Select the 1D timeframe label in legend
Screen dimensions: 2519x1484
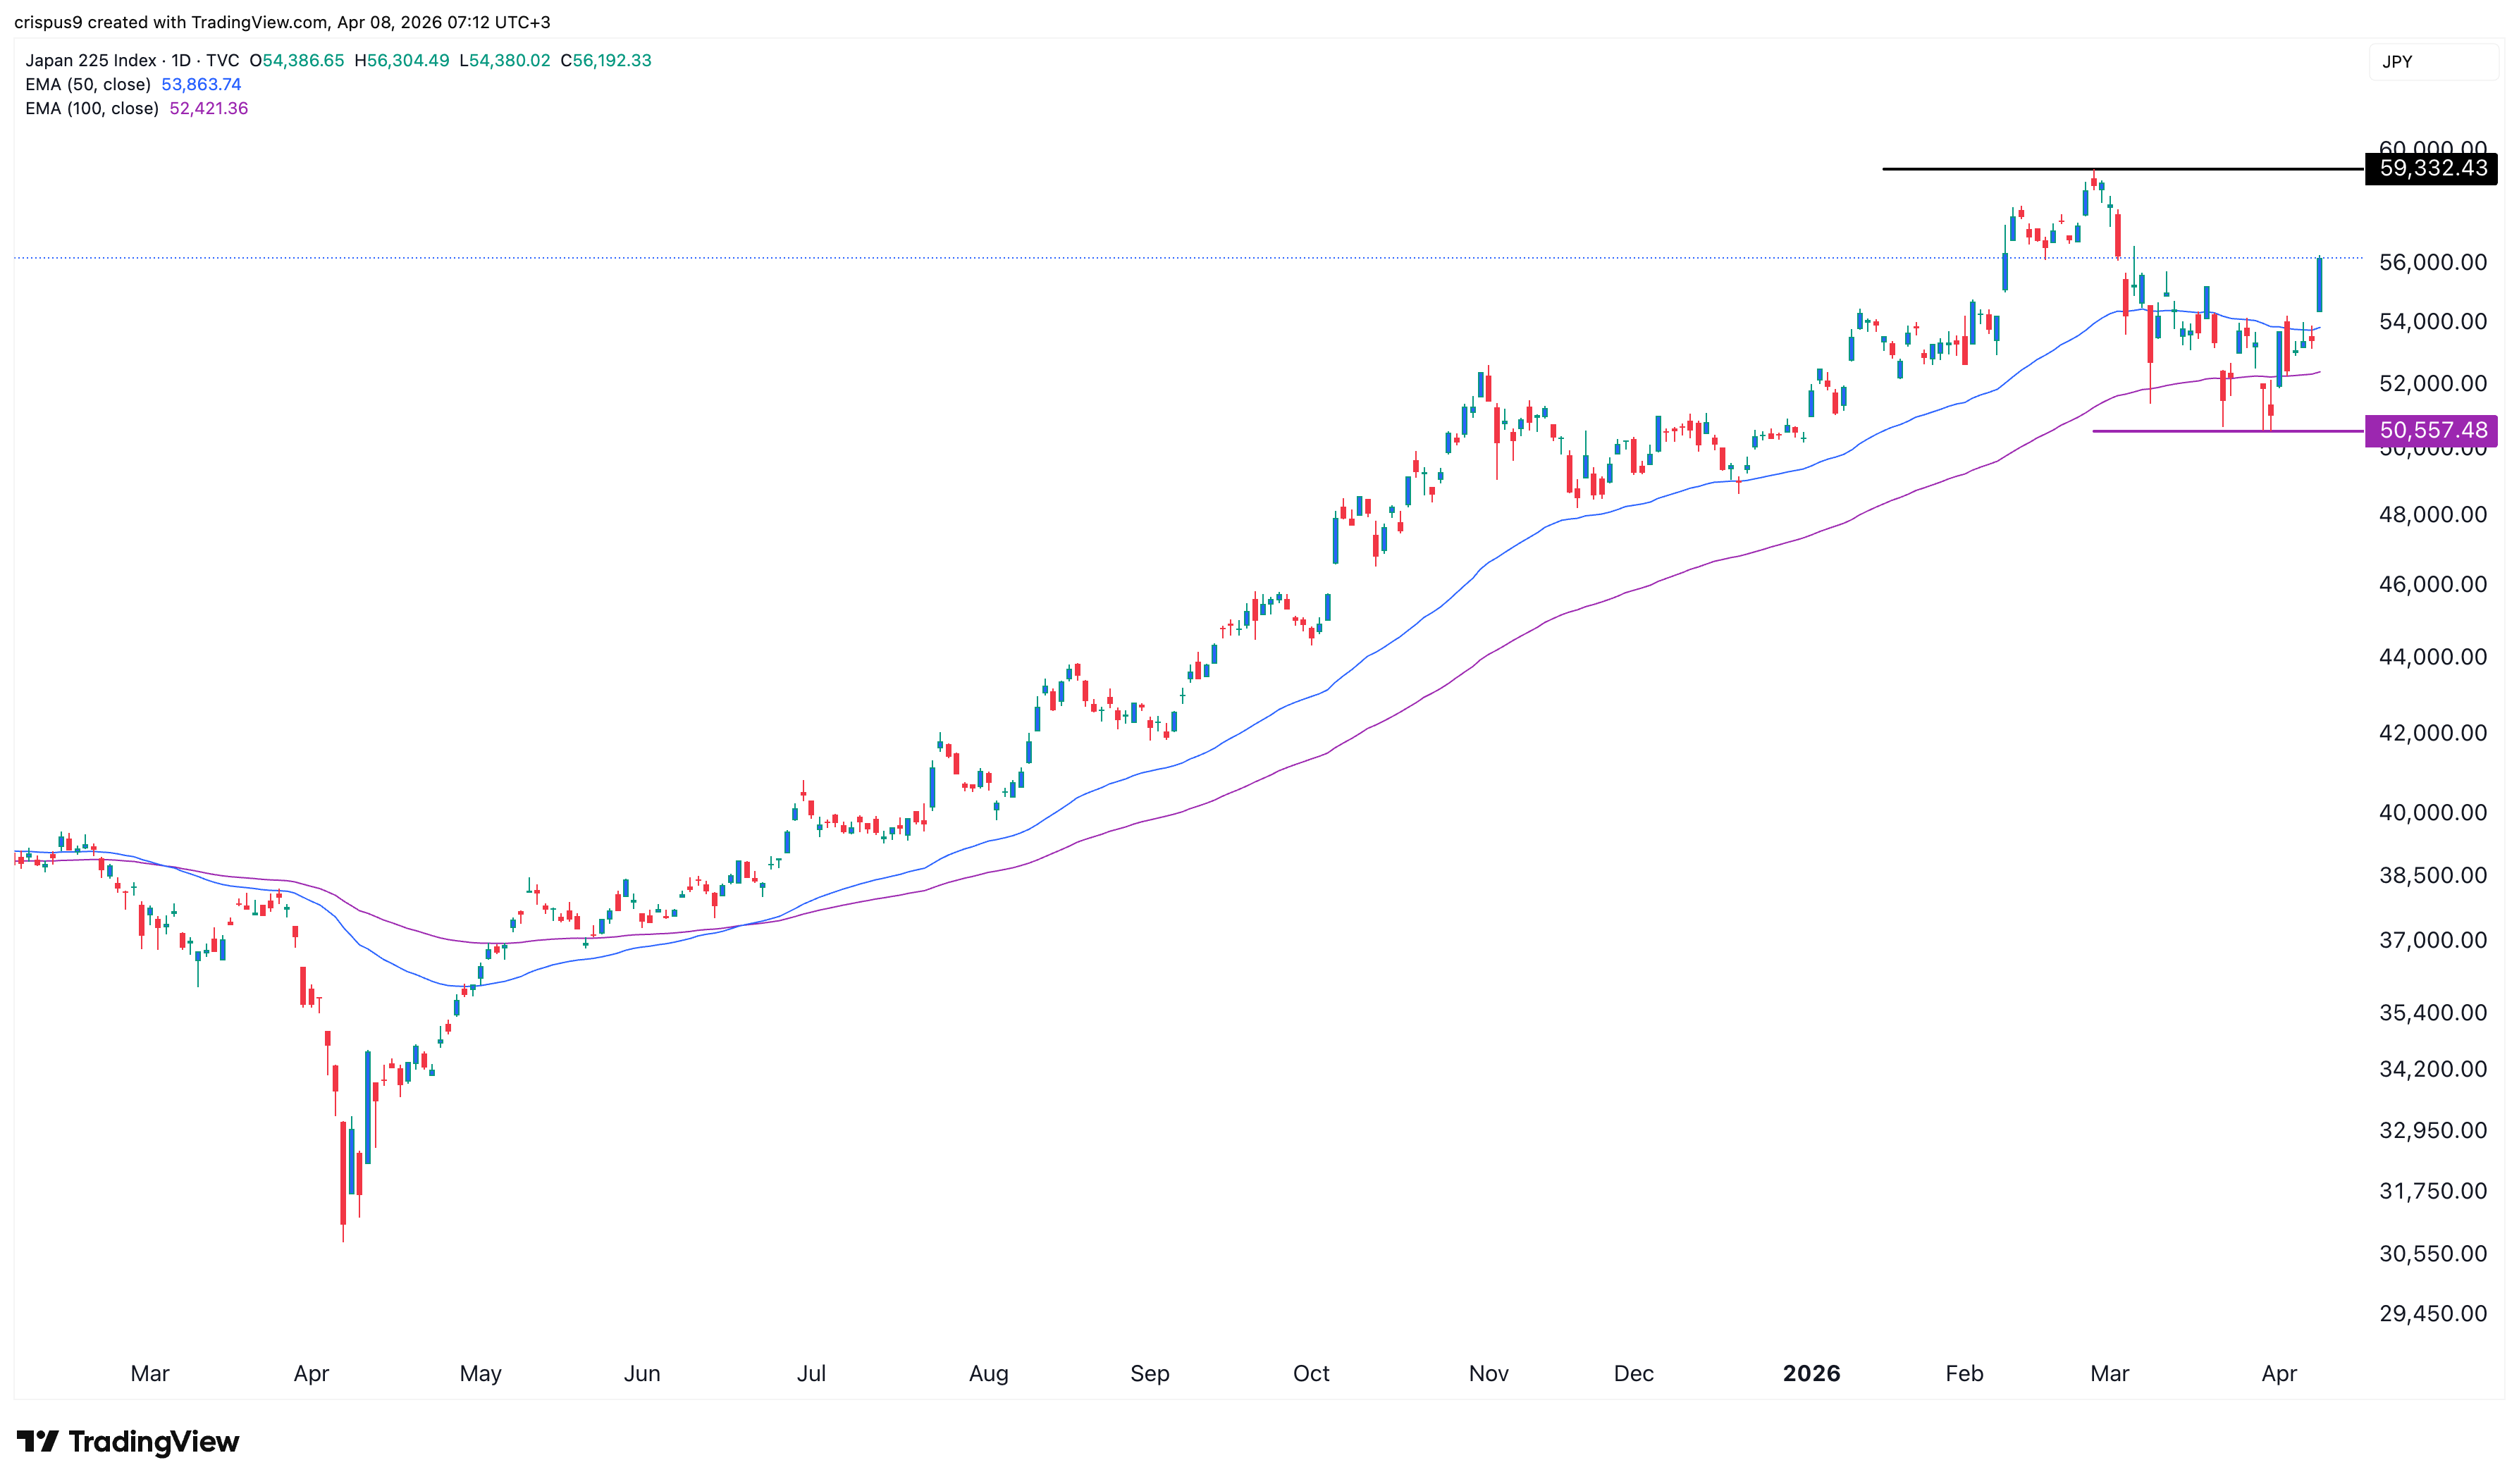coord(182,60)
